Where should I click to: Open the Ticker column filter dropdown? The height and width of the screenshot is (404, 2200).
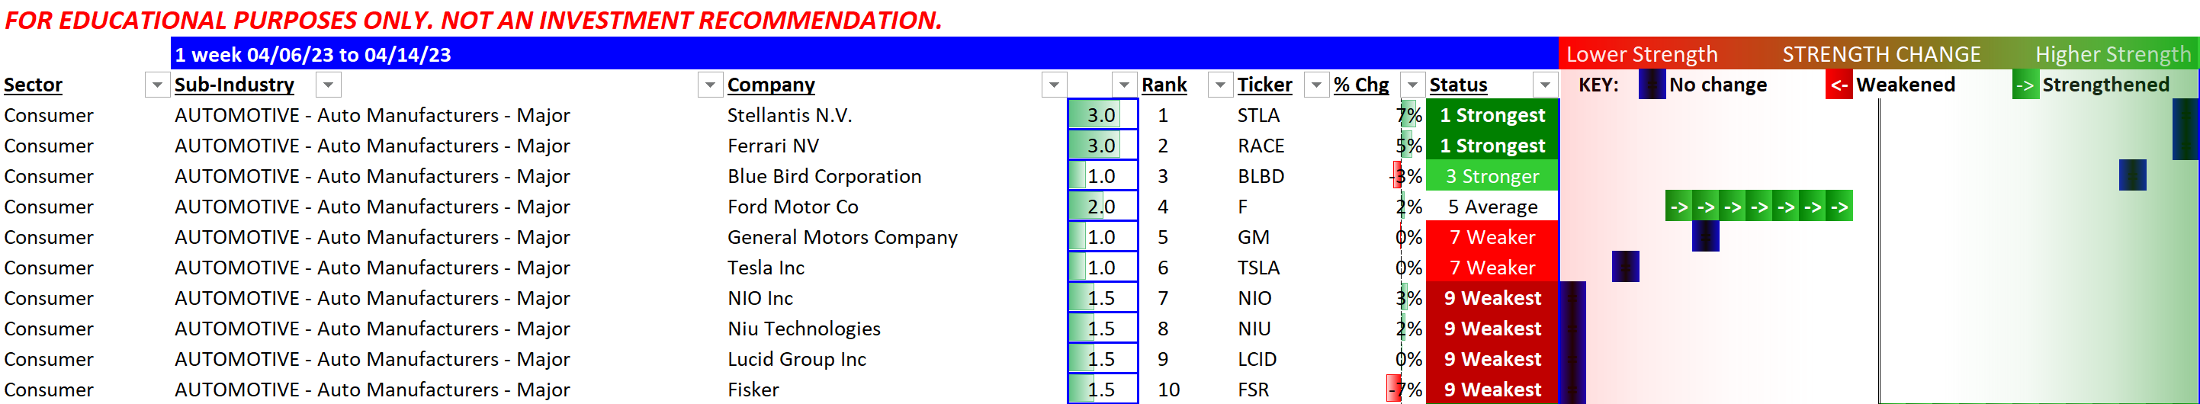(1317, 85)
